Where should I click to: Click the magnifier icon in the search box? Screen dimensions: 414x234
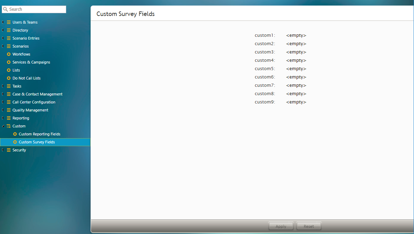click(5, 9)
